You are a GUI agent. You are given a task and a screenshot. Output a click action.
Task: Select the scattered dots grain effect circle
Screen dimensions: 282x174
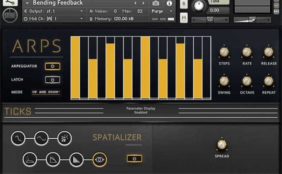click(65, 138)
